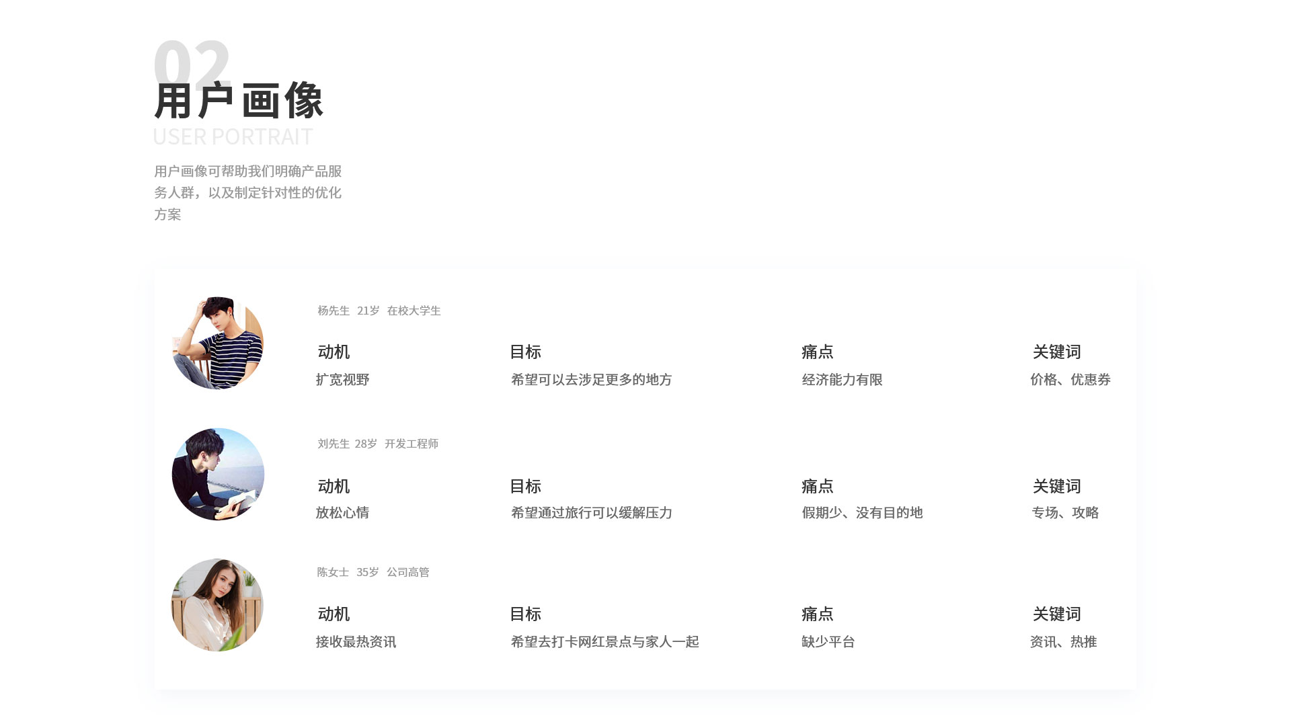
Task: Click the text 缺少平台
Action: [828, 642]
